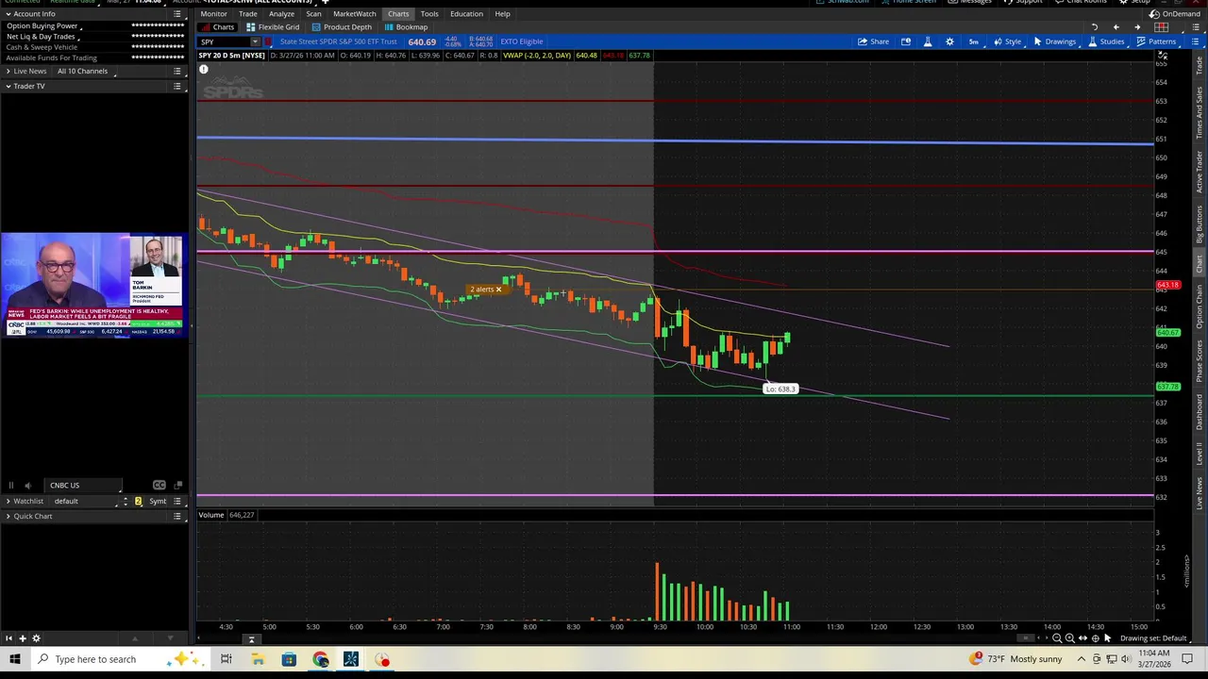Switch to the Trade tab

point(248,14)
